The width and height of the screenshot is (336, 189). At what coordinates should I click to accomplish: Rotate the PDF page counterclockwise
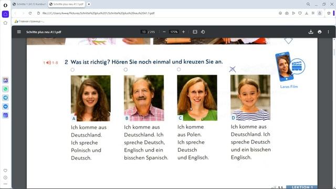(x=203, y=31)
